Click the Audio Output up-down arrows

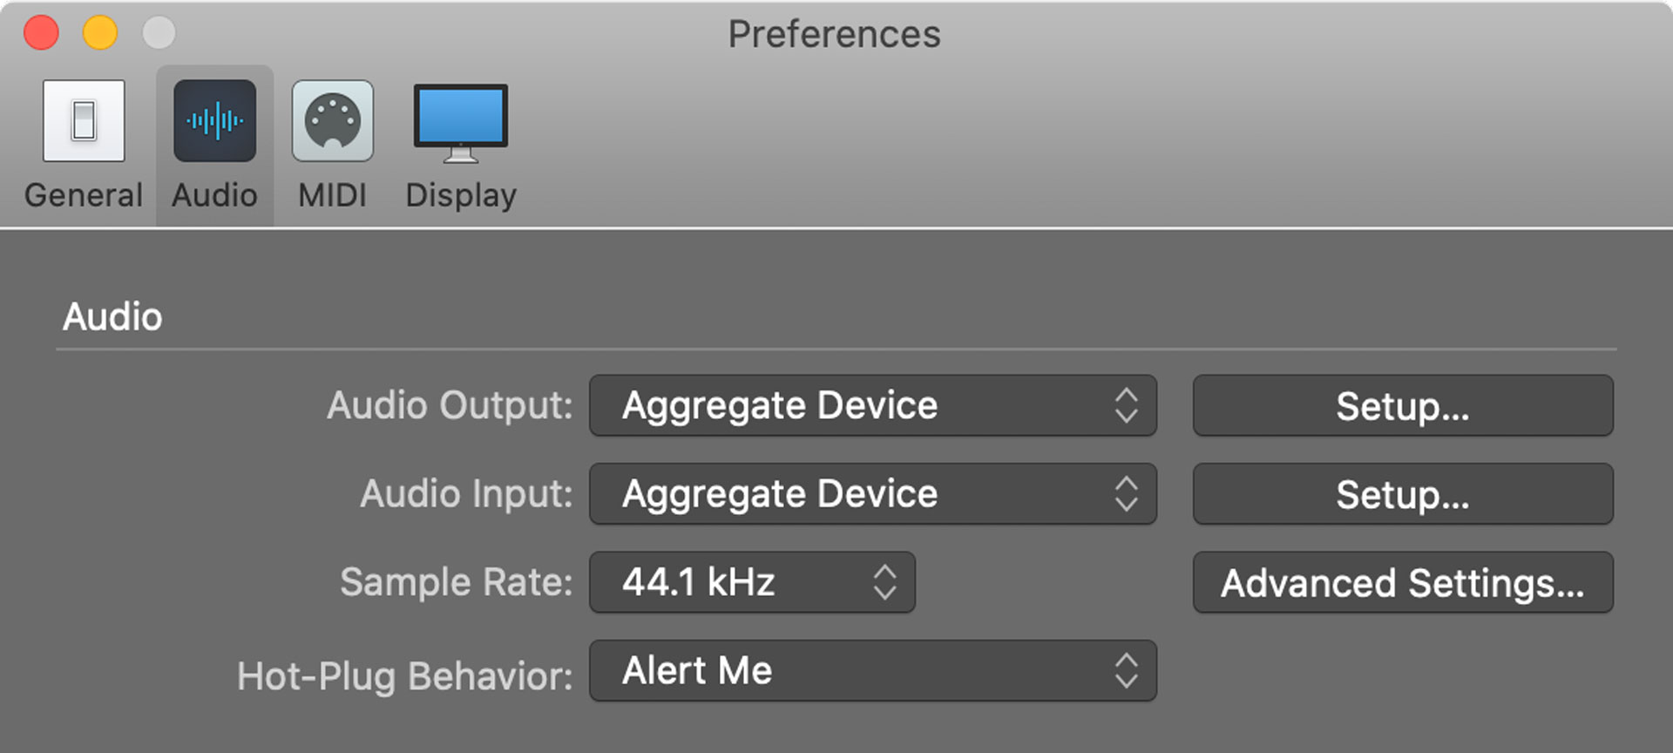(x=1126, y=405)
